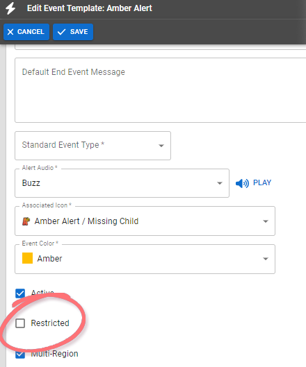Click the Amber color swatch
The height and width of the screenshot is (367, 306).
tap(27, 258)
